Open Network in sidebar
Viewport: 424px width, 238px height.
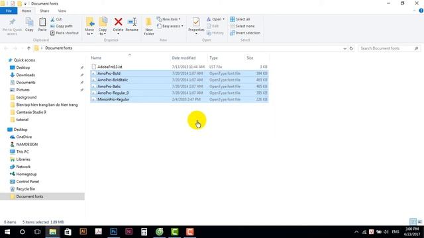tap(23, 167)
